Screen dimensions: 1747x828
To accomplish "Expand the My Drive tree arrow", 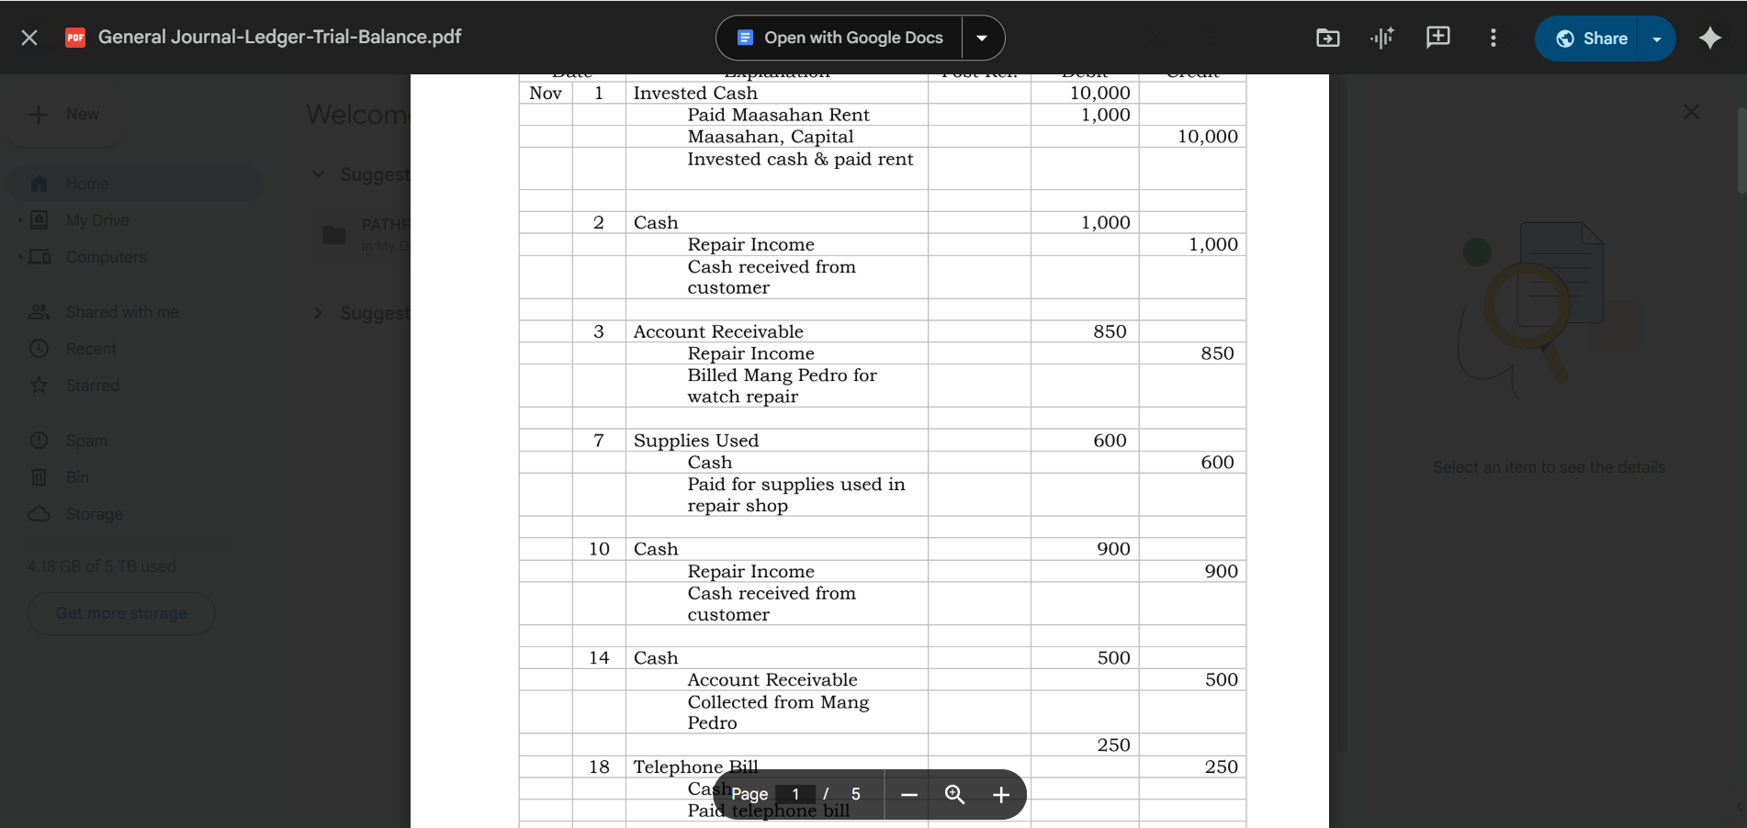I will tap(20, 220).
